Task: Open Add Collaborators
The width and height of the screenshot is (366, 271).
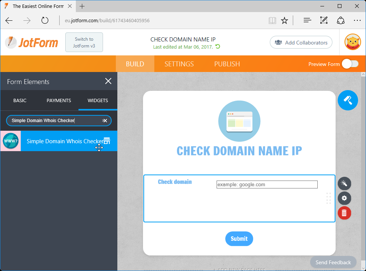Action: [x=301, y=42]
